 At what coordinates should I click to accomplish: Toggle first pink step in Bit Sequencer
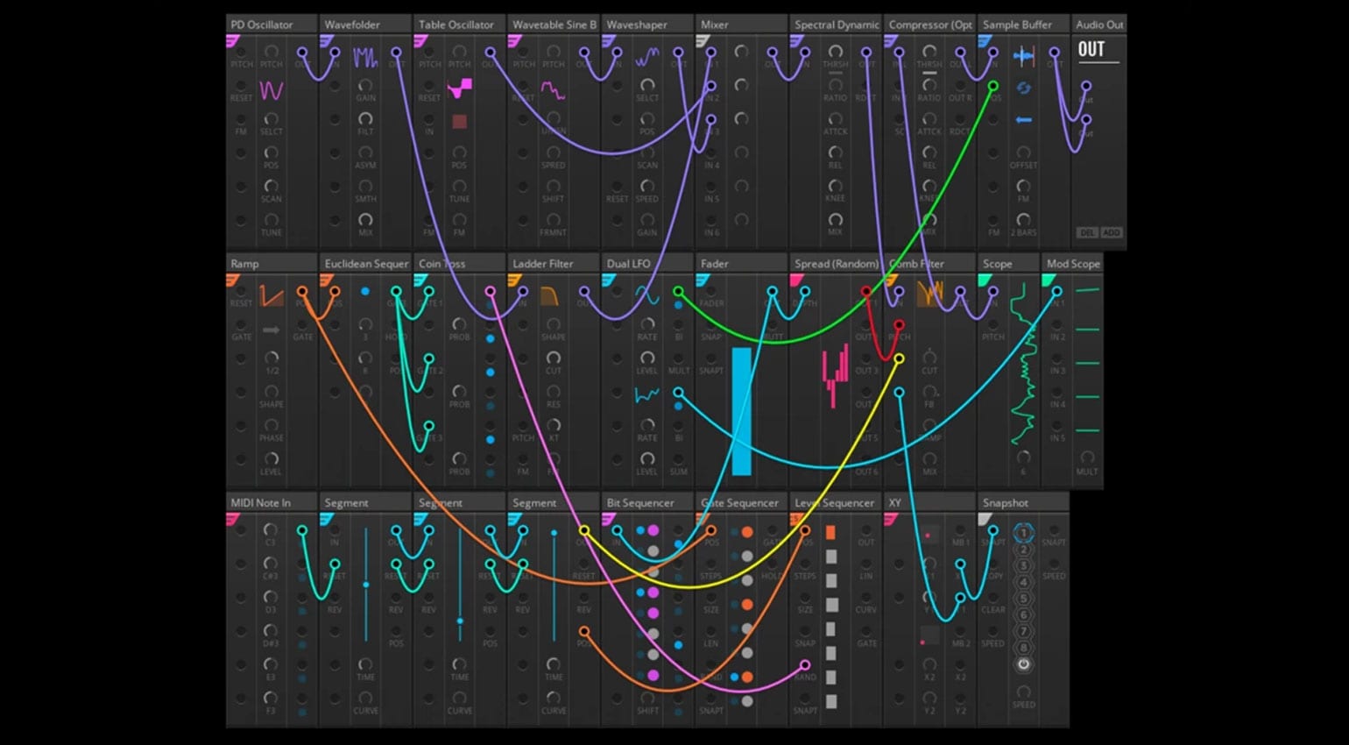click(x=653, y=531)
